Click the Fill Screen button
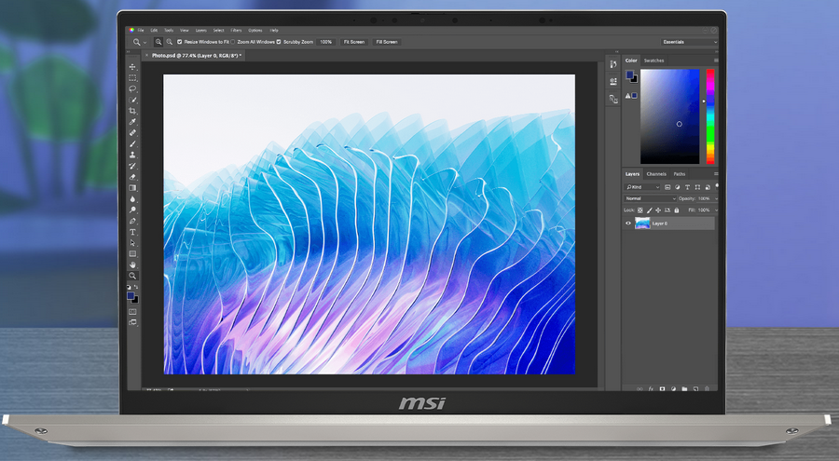 click(x=386, y=42)
